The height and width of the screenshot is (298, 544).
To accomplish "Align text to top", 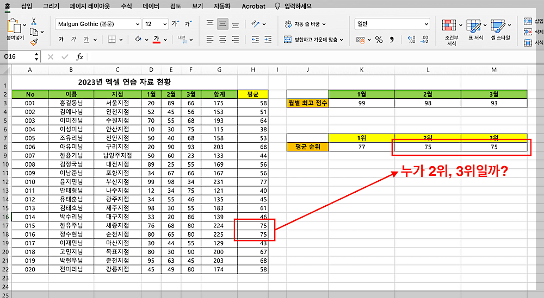I will [210, 23].
